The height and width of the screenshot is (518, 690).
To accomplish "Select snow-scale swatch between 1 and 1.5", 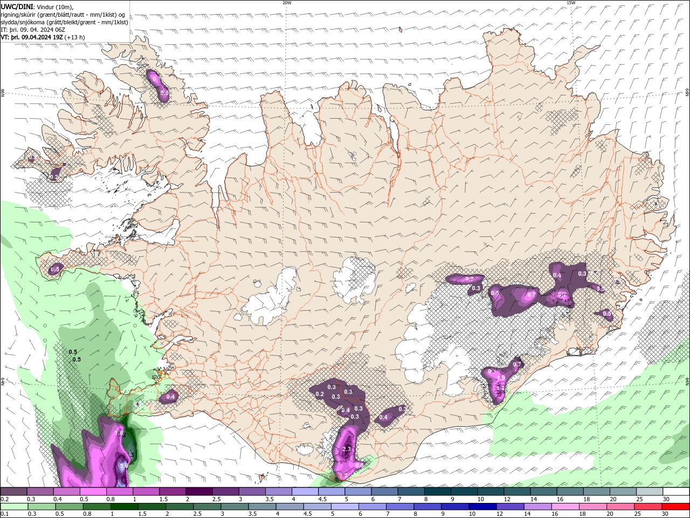I will click(x=146, y=492).
